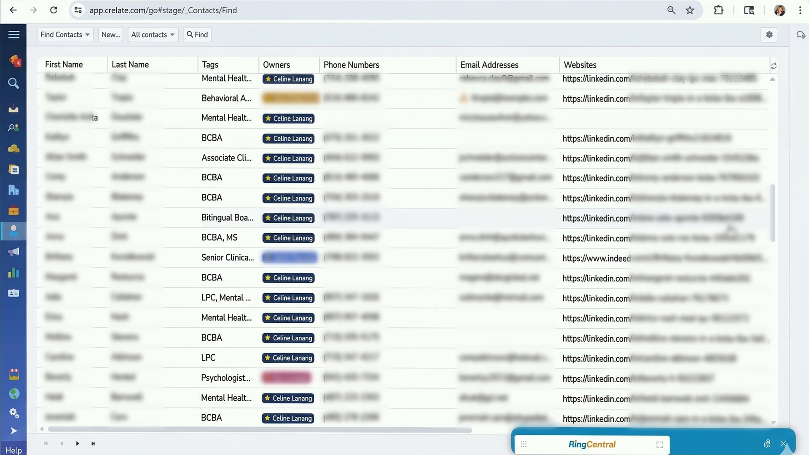Open the All contacts filter dropdown
This screenshot has height=455, width=809.
tap(153, 35)
